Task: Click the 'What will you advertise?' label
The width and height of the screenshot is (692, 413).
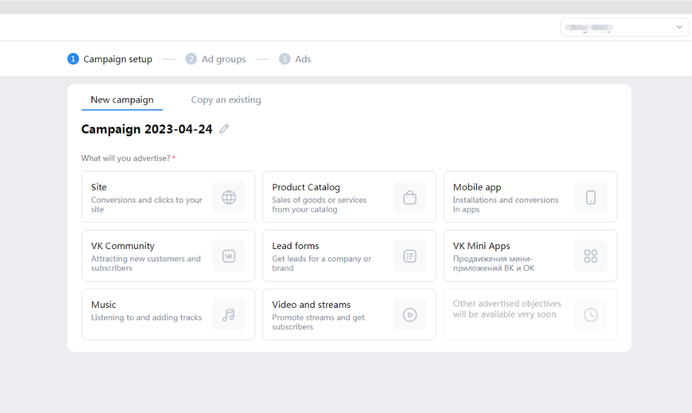Action: point(126,158)
